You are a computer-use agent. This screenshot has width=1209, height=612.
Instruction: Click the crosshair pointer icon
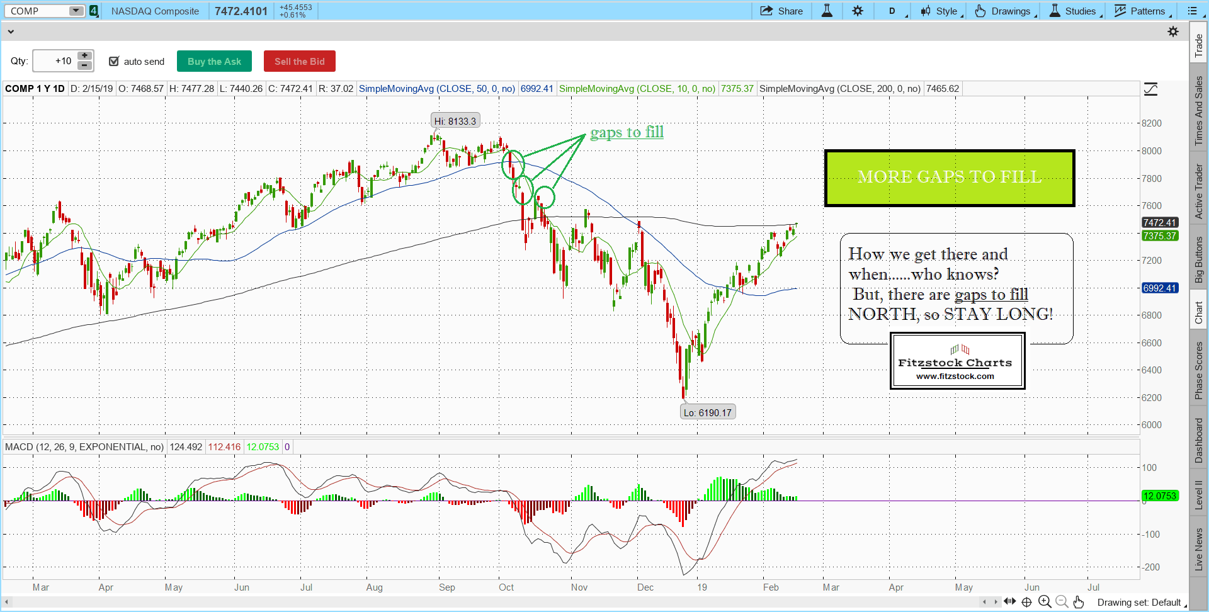pyautogui.click(x=1026, y=602)
